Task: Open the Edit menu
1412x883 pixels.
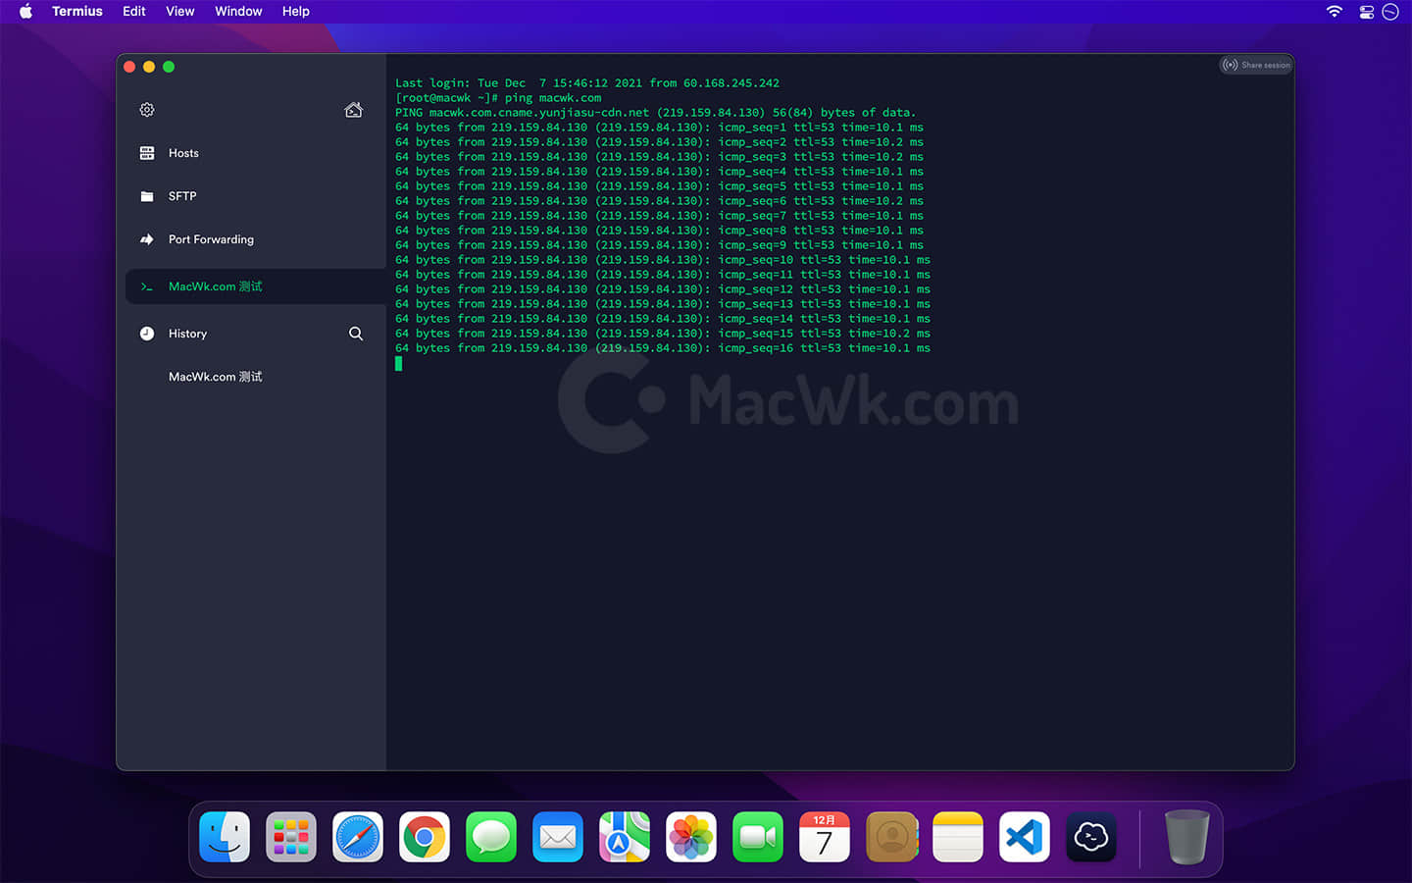Action: point(134,12)
